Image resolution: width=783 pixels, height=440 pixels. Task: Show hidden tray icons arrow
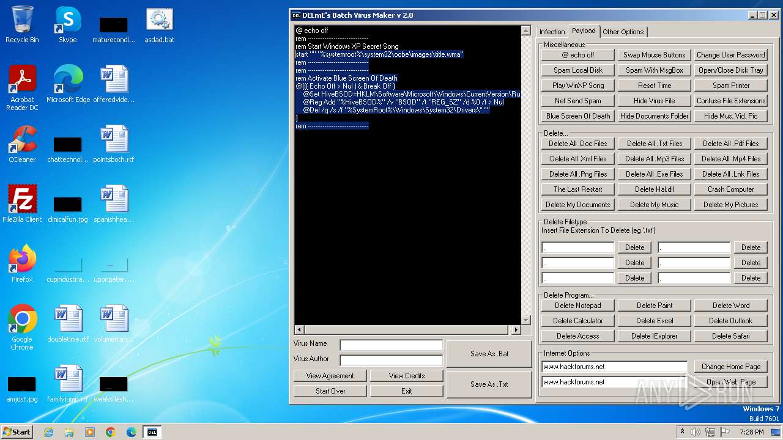click(x=682, y=432)
